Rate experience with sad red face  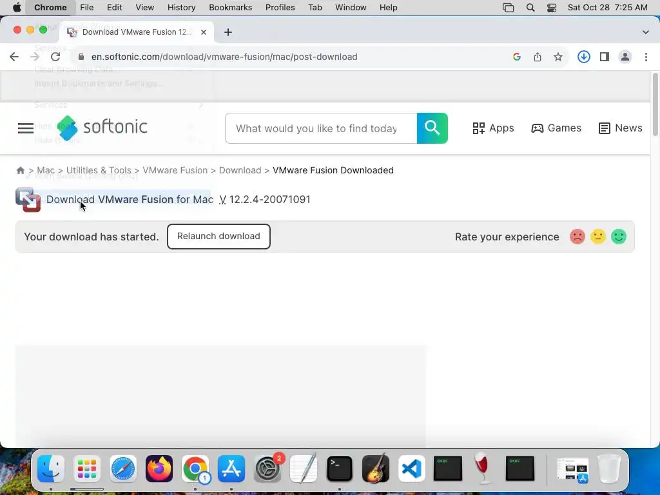tap(577, 237)
